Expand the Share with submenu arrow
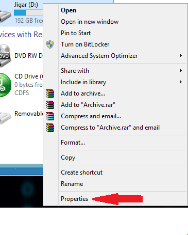Image resolution: width=188 pixels, height=235 pixels. point(181,71)
